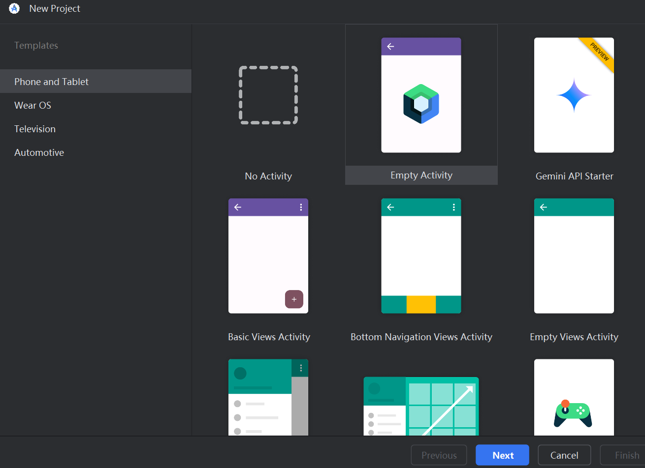
Task: Click the plus FAB in Basic Views Activity
Action: point(294,299)
